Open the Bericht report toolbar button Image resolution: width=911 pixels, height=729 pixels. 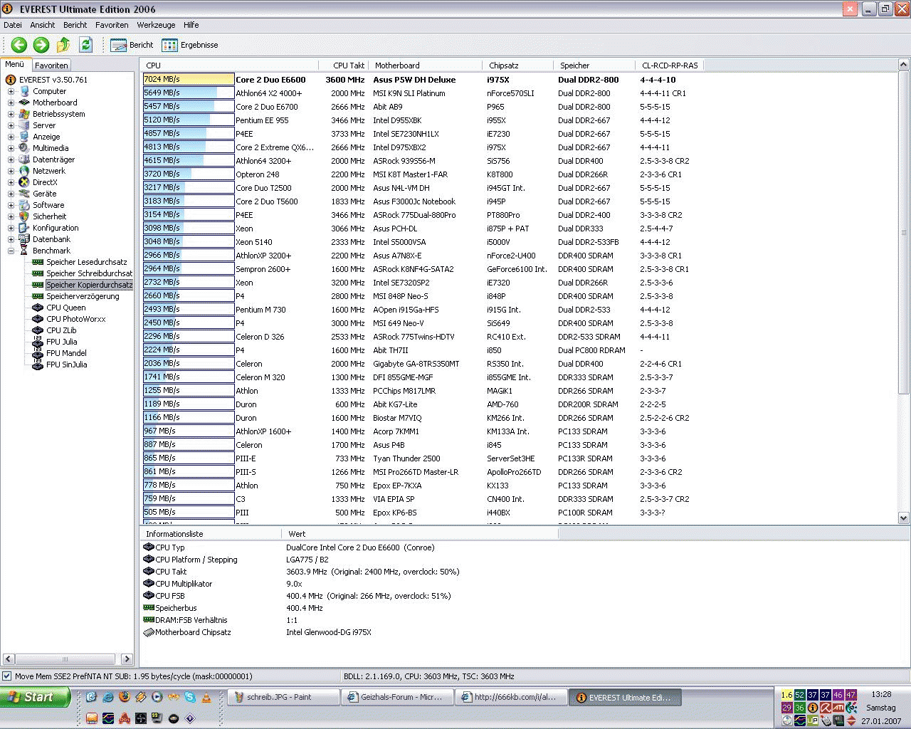pos(132,45)
